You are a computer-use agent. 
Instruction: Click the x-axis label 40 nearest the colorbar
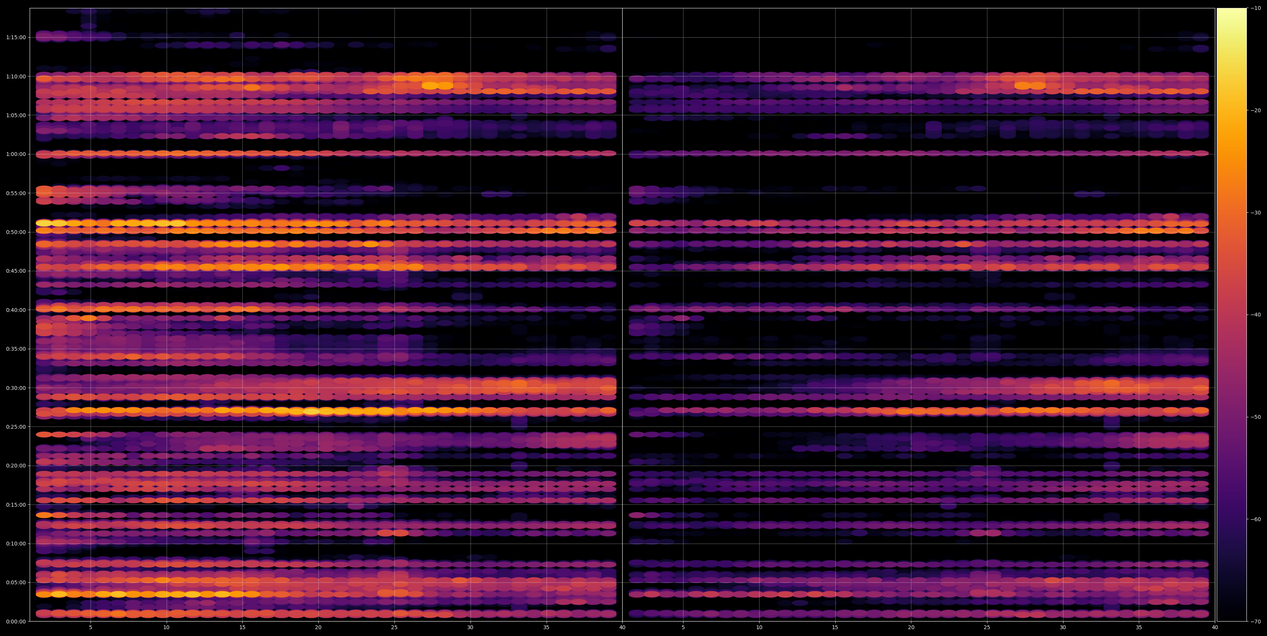click(x=1215, y=628)
